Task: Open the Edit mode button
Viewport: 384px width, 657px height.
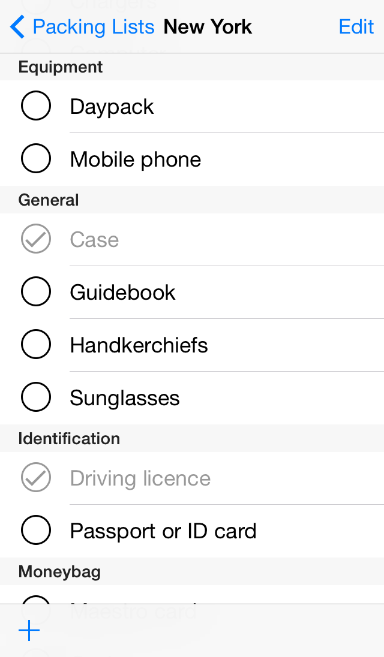Action: coord(356,27)
